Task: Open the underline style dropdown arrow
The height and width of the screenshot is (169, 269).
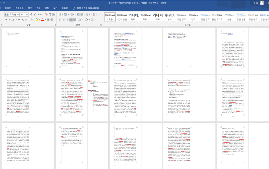Action: click(x=16, y=20)
